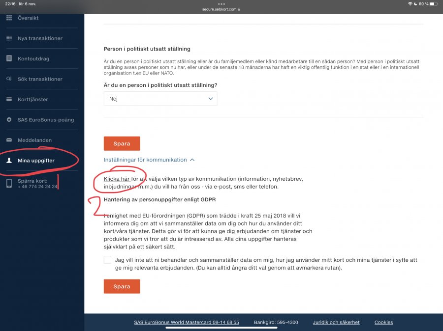
Task: Click the SAS EuroBonus-poäng star icon
Action: [x=9, y=120]
